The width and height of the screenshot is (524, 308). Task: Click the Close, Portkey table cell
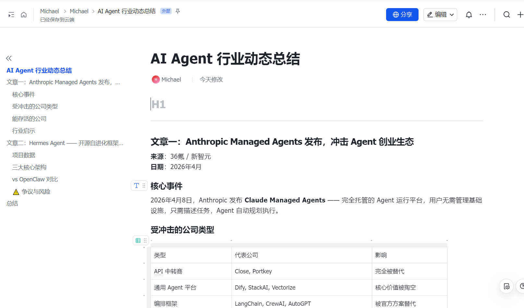[x=302, y=271]
